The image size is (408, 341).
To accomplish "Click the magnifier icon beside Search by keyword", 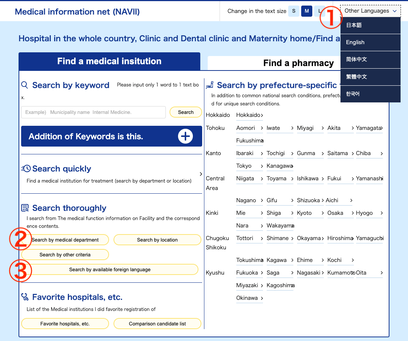I will coord(25,85).
